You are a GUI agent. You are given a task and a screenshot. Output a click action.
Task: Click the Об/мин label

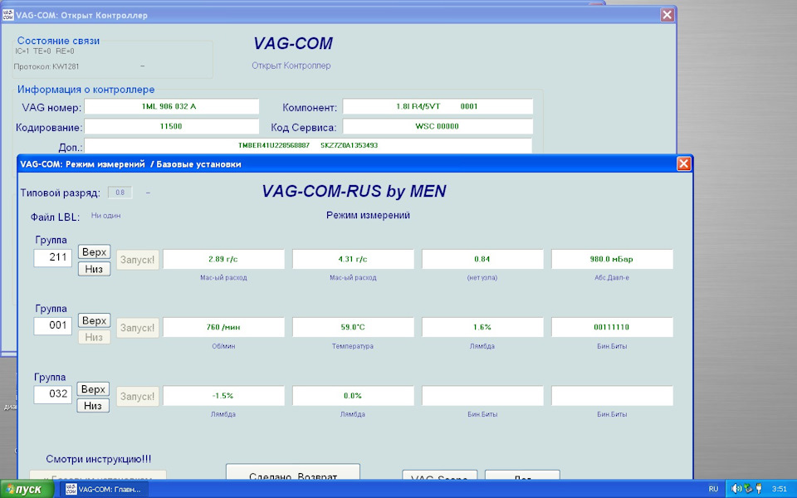(x=223, y=346)
